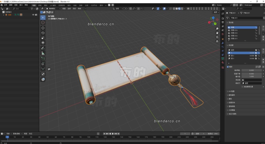Click the play animation button
The height and width of the screenshot is (144, 265).
113,134
